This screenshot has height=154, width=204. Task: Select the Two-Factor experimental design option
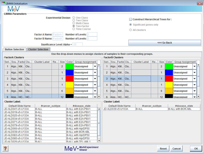(x=74, y=26)
